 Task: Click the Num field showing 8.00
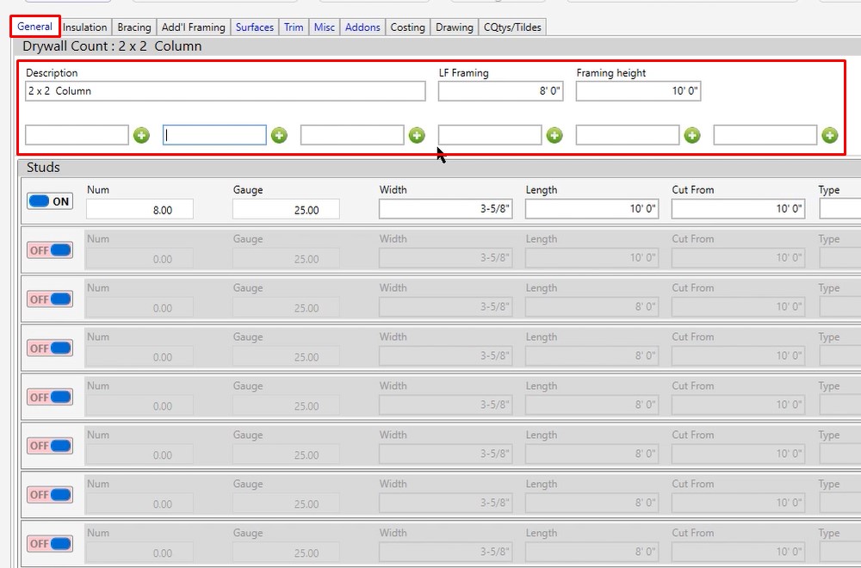pos(139,209)
